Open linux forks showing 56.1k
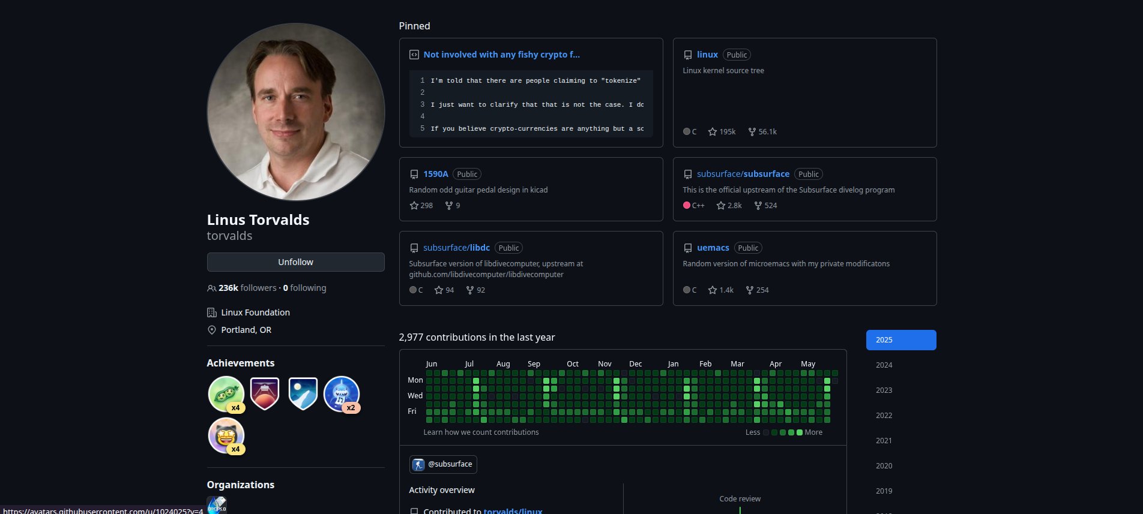 [762, 131]
